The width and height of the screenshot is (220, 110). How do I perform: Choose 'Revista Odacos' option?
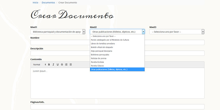pyautogui.click(x=117, y=66)
